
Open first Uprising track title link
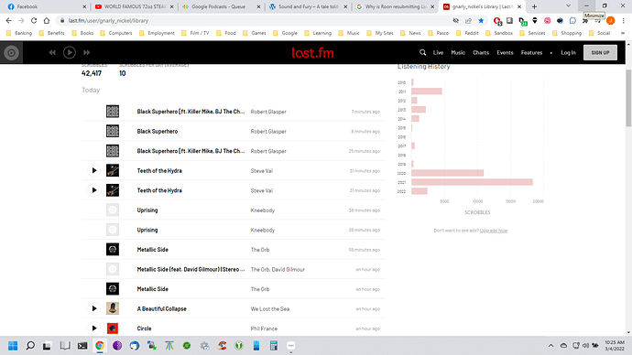click(x=147, y=210)
